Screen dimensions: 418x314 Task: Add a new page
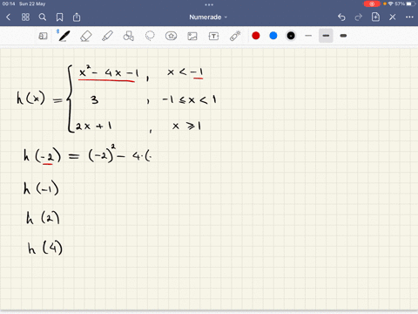tap(375, 17)
